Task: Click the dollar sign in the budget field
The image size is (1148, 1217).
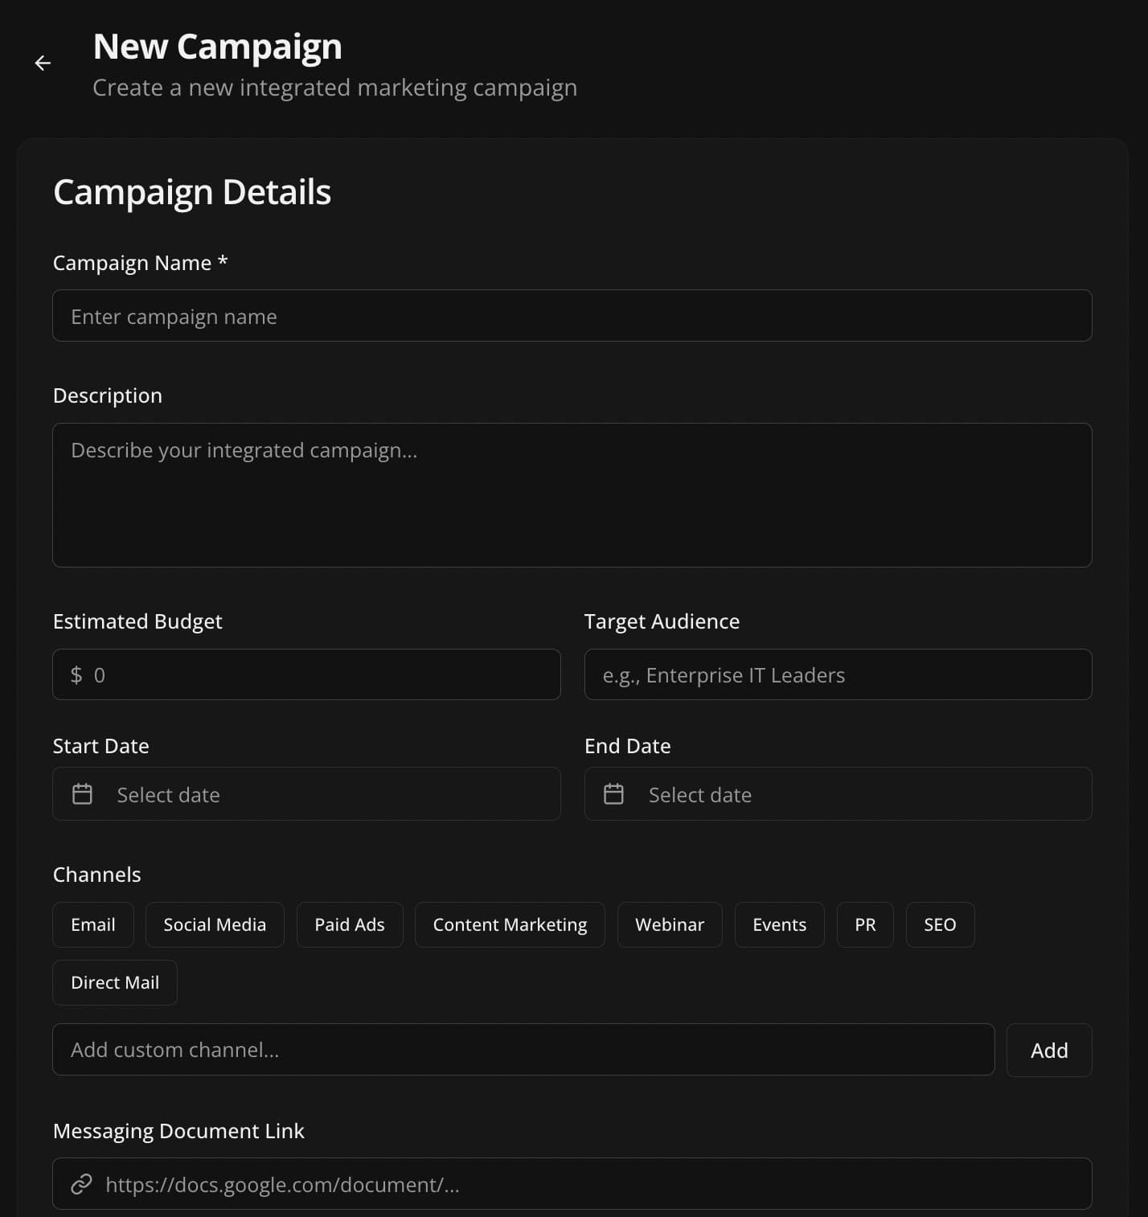Action: (76, 674)
